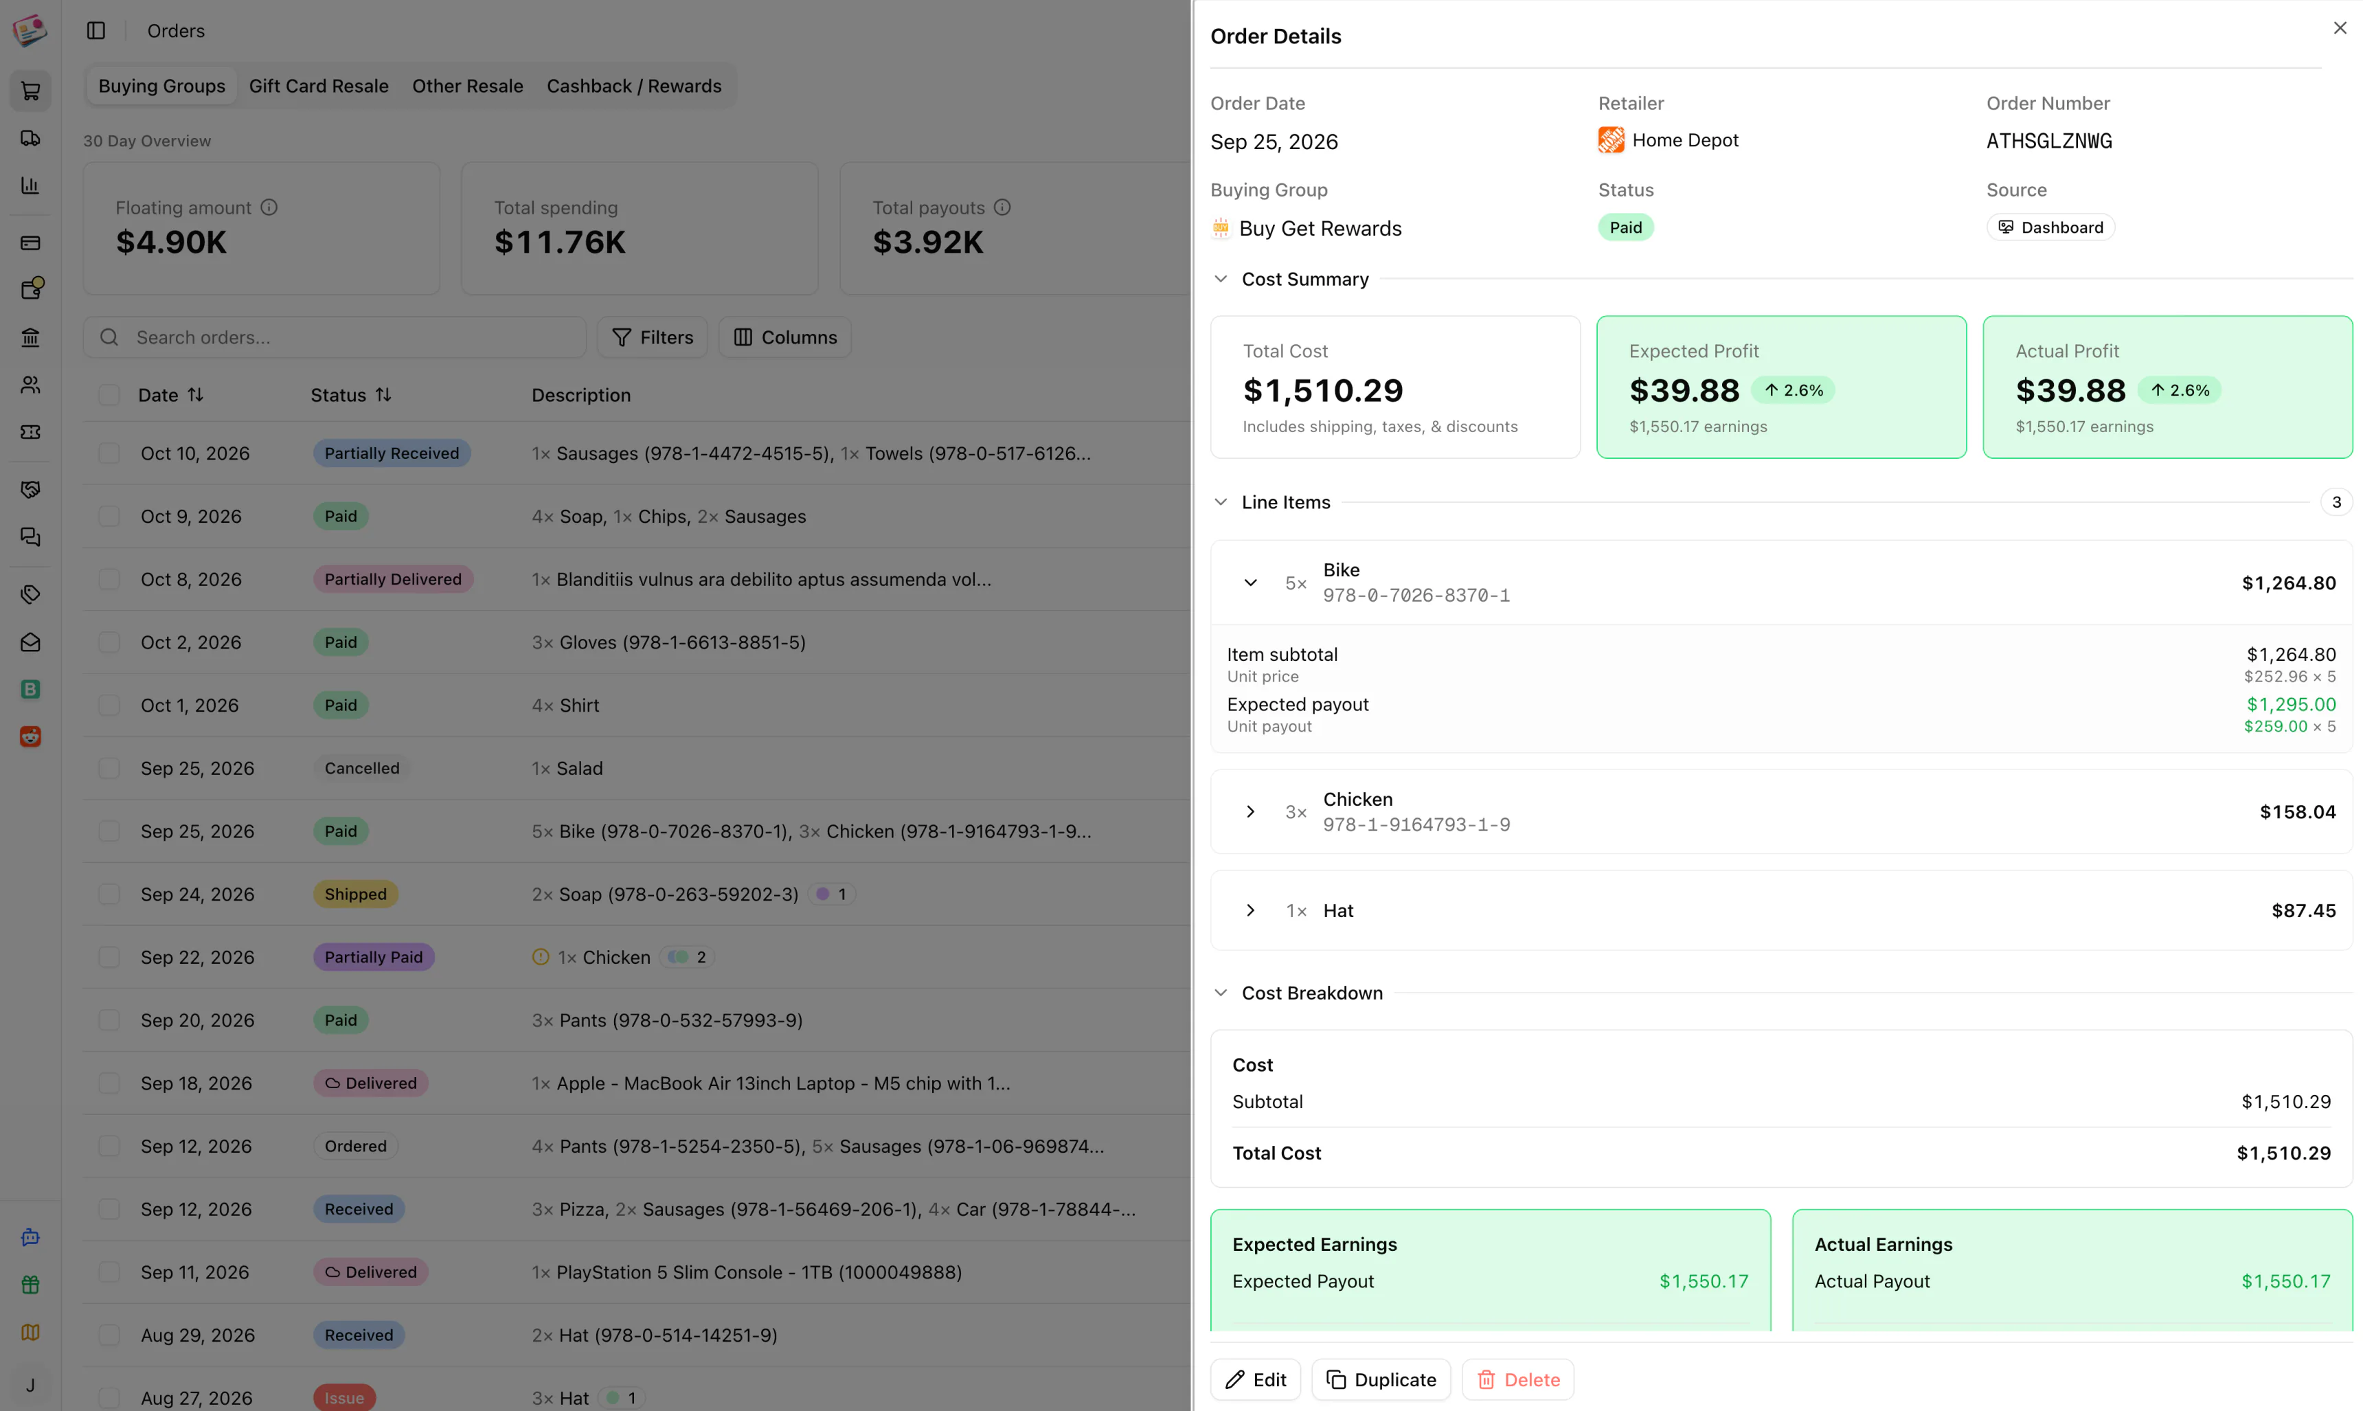Collapse the Bike line item details
Image resolution: width=2363 pixels, height=1411 pixels.
pos(1250,583)
